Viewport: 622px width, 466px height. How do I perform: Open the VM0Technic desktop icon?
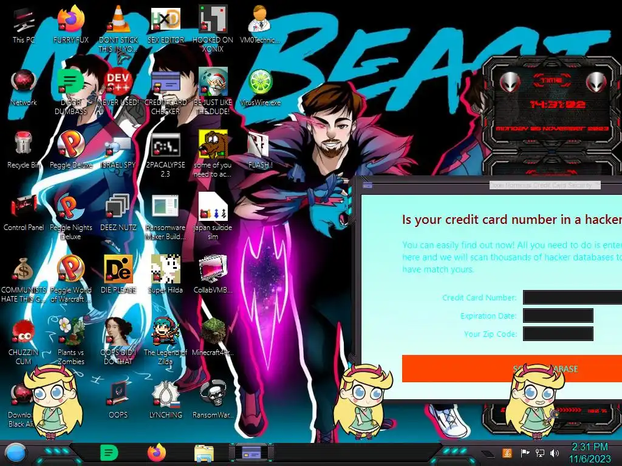pos(260,24)
